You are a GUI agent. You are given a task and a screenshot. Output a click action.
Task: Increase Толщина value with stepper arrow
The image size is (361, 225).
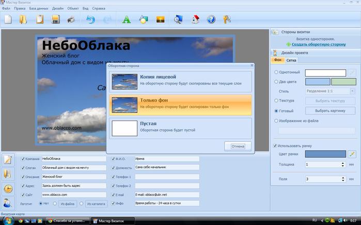coord(343,163)
